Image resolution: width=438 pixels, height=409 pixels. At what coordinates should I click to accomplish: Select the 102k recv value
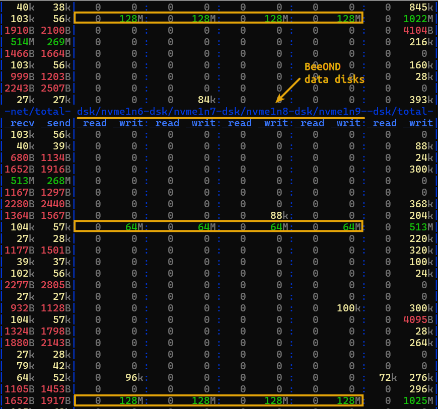pyautogui.click(x=23, y=274)
